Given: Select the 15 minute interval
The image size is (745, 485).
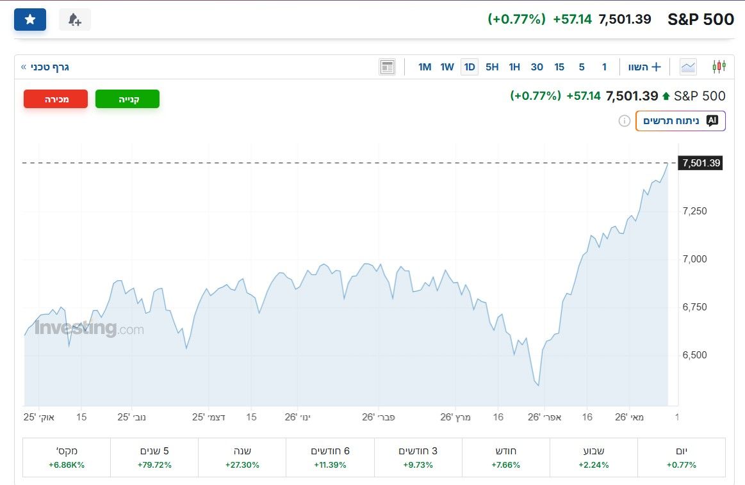Looking at the screenshot, I should (559, 67).
